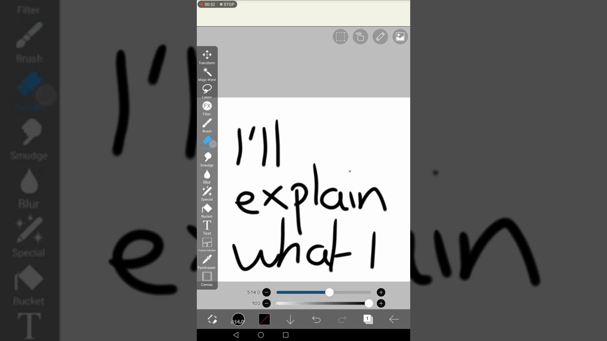
Task: Select the Eraser tool
Action: (x=207, y=142)
